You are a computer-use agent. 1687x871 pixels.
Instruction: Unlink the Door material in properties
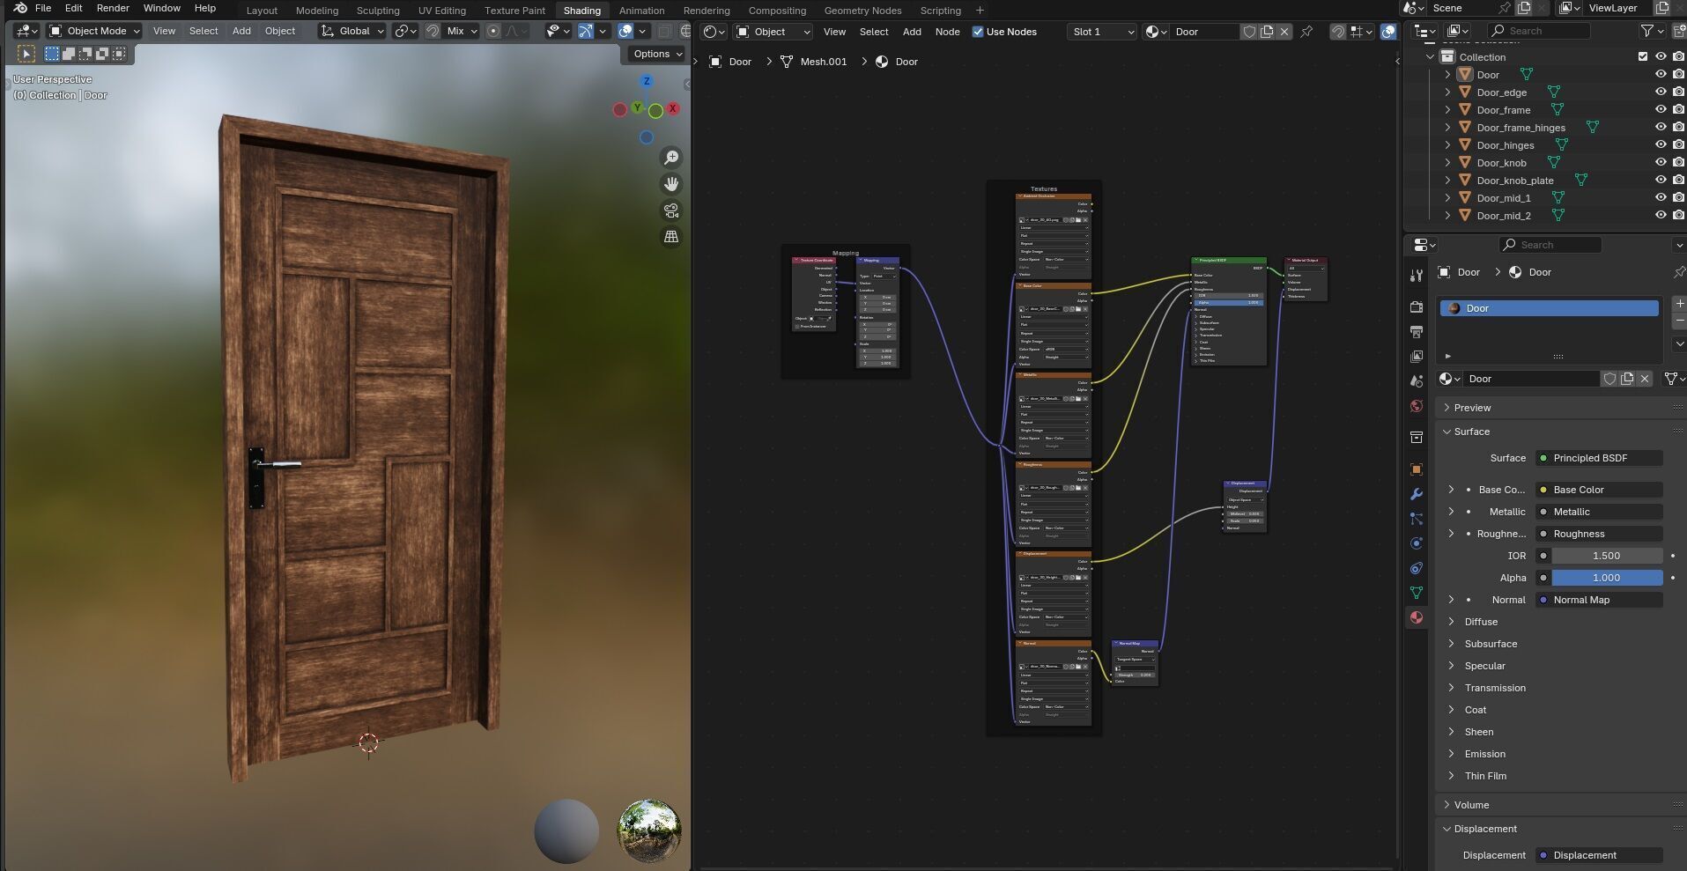(1645, 379)
